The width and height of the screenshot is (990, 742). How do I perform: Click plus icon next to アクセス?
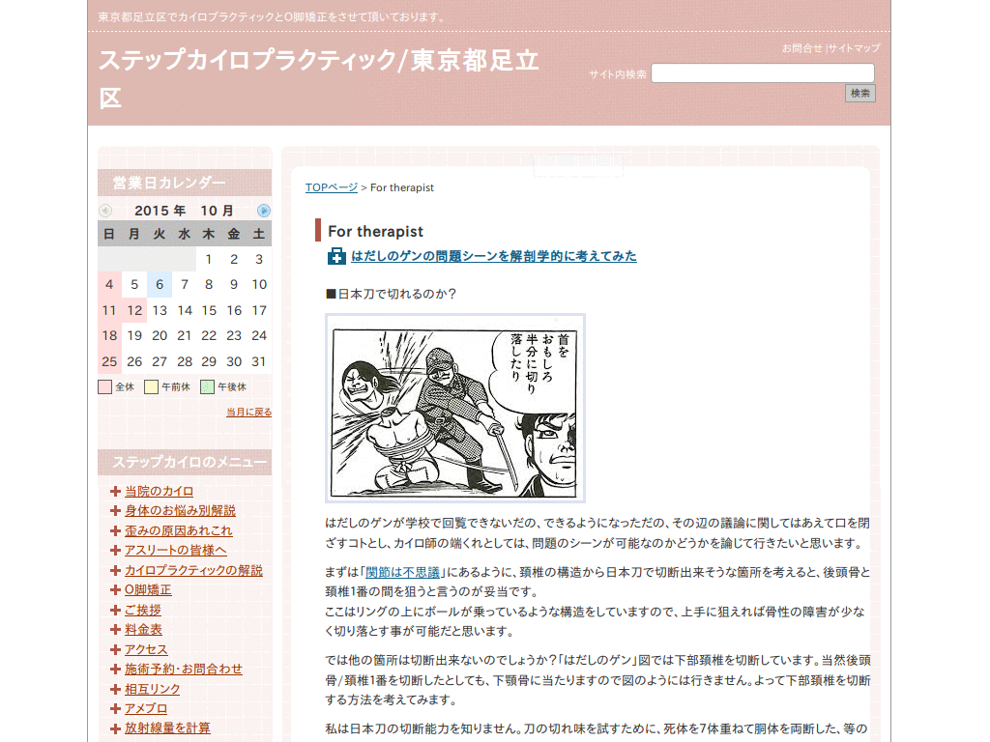tap(115, 649)
